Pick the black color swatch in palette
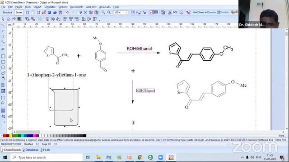The image size is (289, 162). [84, 136]
